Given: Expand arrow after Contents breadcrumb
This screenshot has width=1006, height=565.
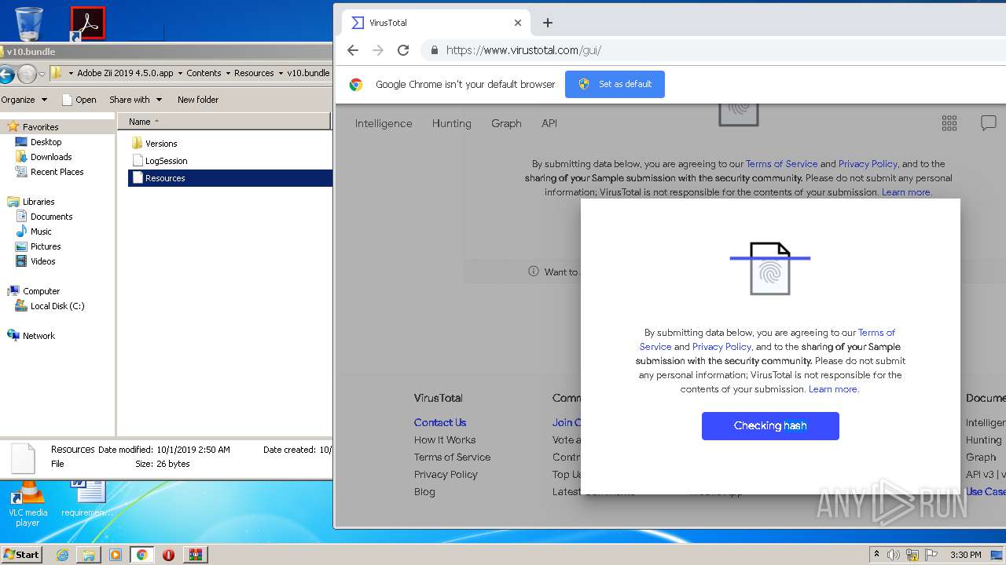Looking at the screenshot, I should (x=227, y=73).
